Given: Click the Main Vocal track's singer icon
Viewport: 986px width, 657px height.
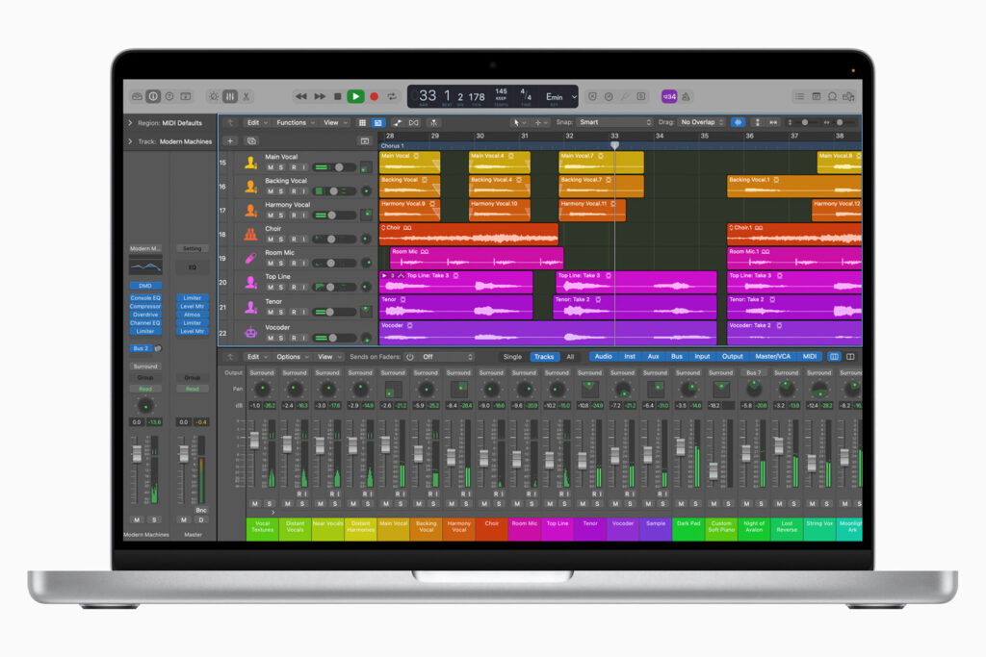Looking at the screenshot, I should click(x=250, y=163).
